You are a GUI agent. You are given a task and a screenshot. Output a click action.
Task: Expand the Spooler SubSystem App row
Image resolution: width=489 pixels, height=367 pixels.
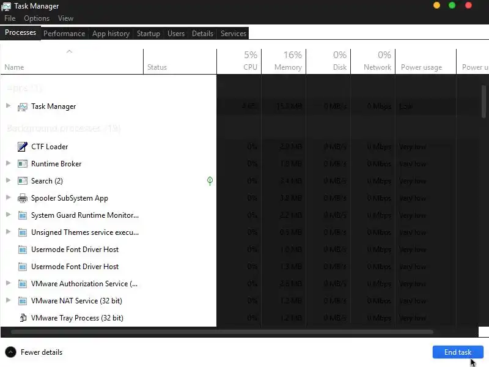pos(9,198)
